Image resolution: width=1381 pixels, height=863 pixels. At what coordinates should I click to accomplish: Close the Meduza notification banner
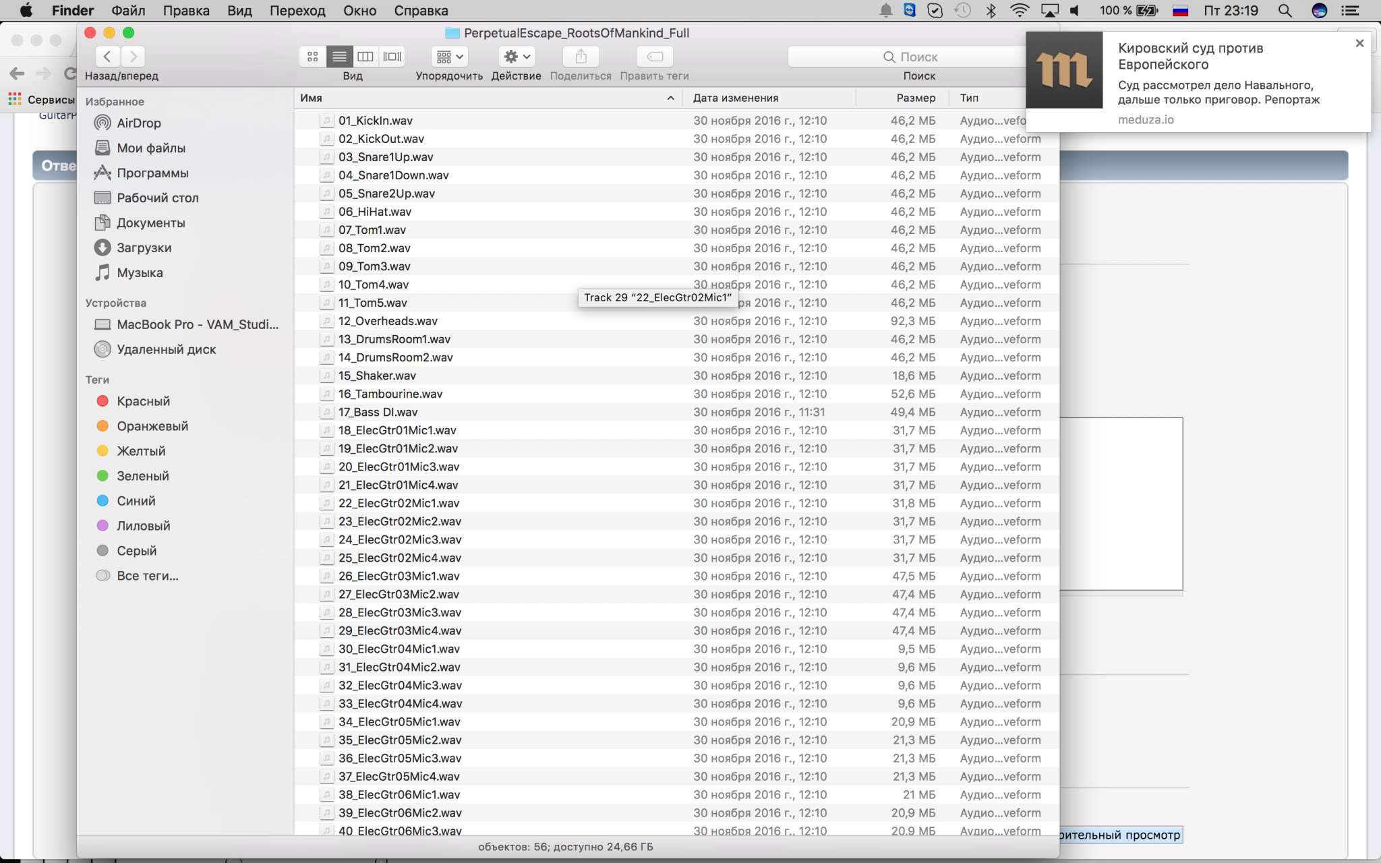coord(1359,43)
